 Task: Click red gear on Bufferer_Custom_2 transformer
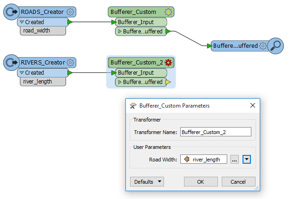(168, 63)
